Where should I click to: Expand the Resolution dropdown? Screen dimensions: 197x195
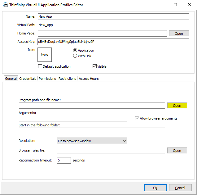tap(92, 141)
